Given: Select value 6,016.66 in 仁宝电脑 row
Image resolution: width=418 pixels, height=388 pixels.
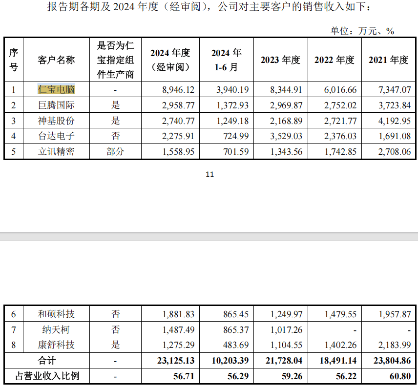Looking at the screenshot, I should 340,90.
